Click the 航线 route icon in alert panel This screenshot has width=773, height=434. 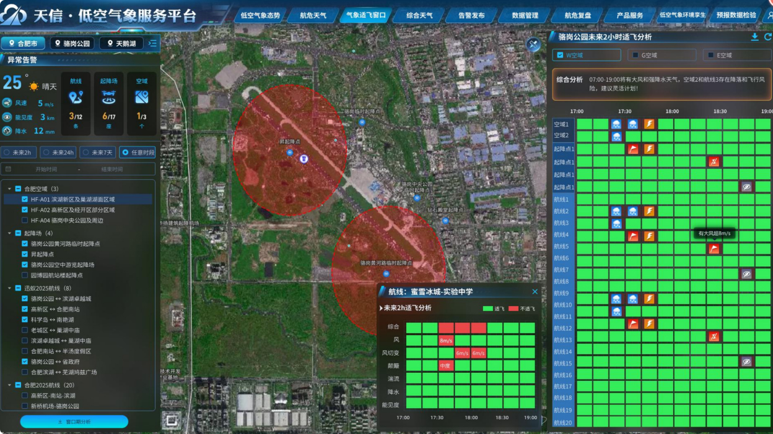pyautogui.click(x=76, y=97)
